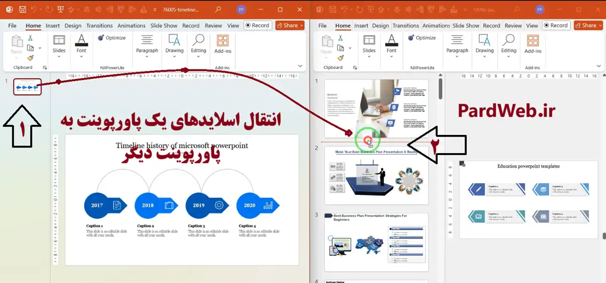Select Format Painter brush in left window
The height and width of the screenshot is (283, 606).
point(30,58)
